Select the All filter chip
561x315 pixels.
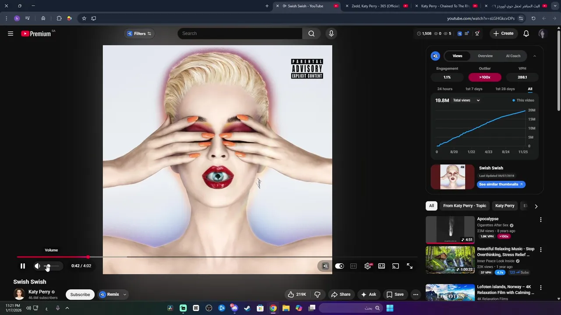click(431, 206)
